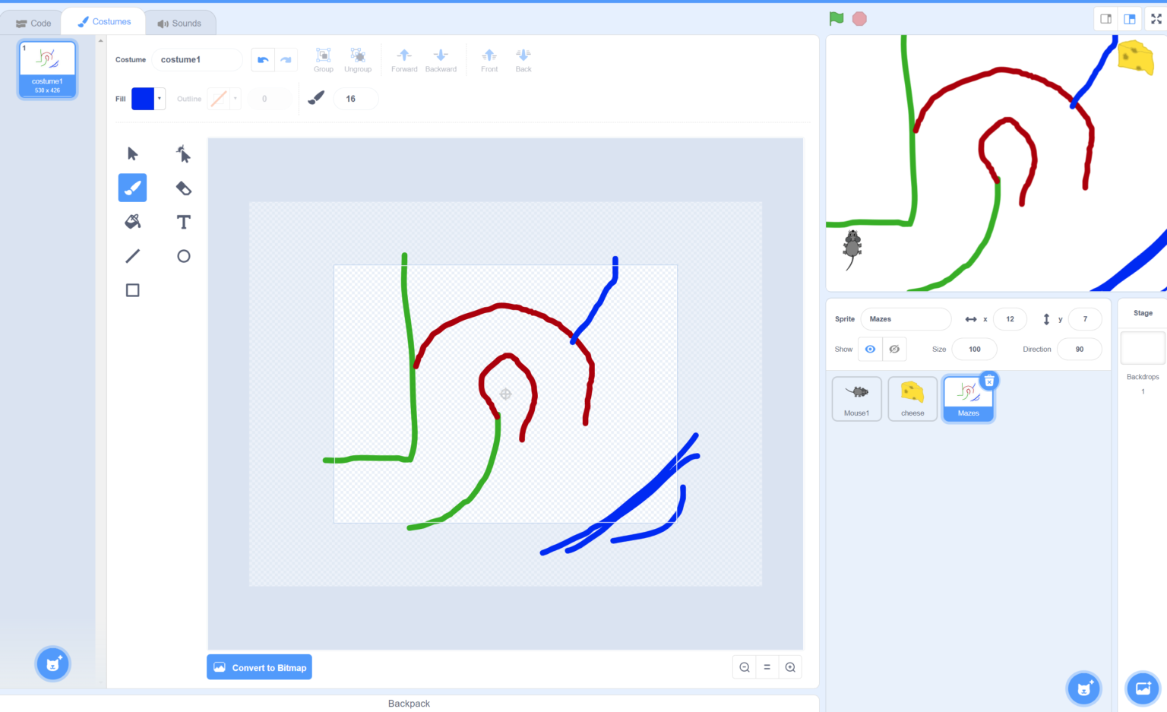Switch to the Sounds tab
The height and width of the screenshot is (712, 1167).
coord(180,22)
